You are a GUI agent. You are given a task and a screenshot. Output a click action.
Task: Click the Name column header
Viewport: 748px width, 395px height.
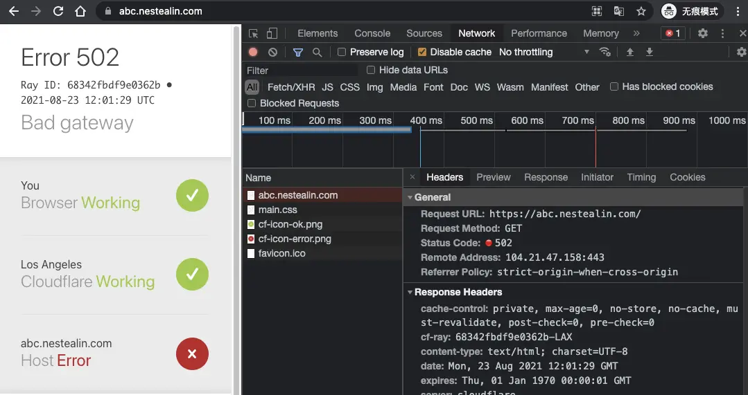[x=322, y=178]
